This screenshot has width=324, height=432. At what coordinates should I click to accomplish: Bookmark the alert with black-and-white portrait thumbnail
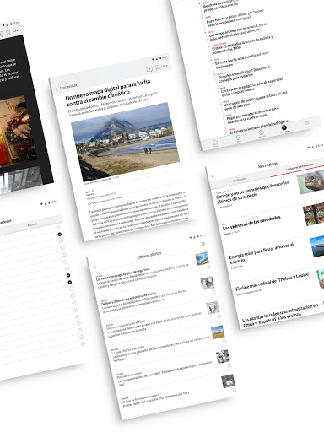coord(213,292)
